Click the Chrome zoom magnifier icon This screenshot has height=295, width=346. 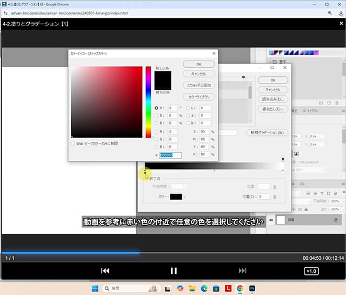[x=329, y=12]
